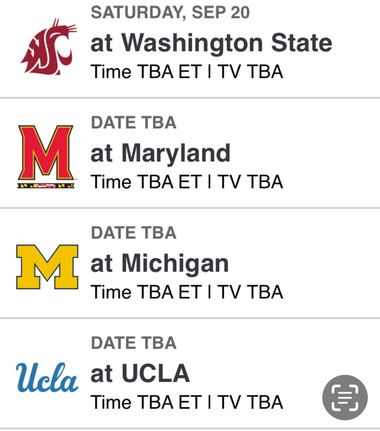The height and width of the screenshot is (431, 380).
Task: Tap the Maryland Terrapins M logo
Action: (x=46, y=156)
